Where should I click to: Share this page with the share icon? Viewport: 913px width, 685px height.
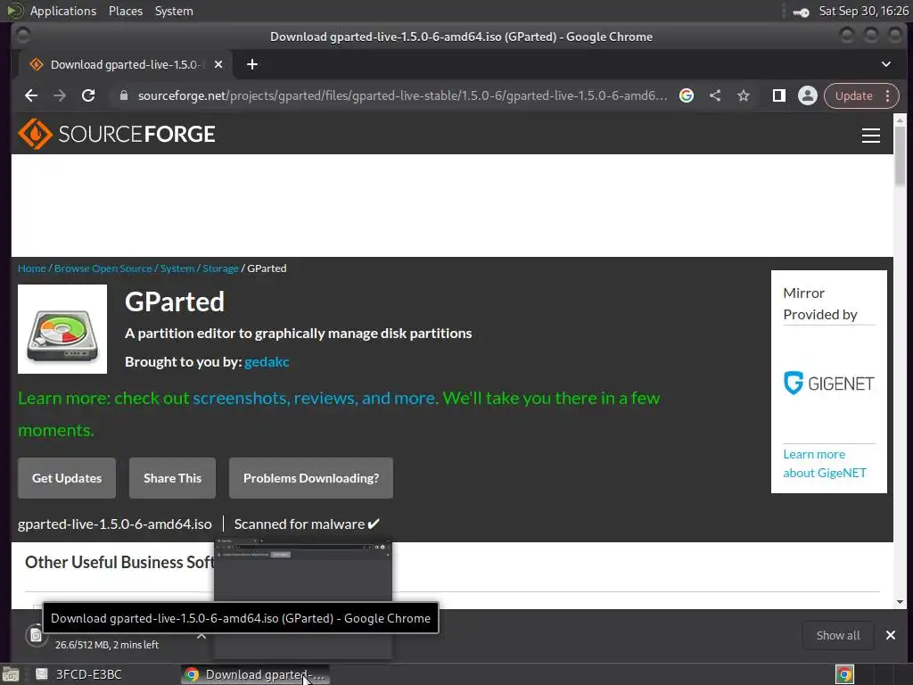[715, 95]
